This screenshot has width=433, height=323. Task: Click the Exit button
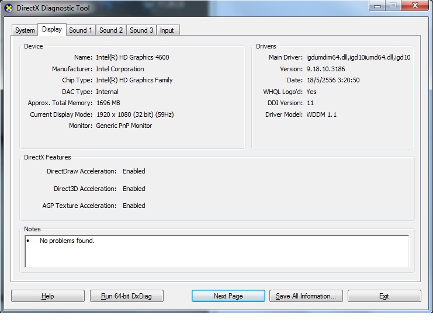pyautogui.click(x=384, y=296)
